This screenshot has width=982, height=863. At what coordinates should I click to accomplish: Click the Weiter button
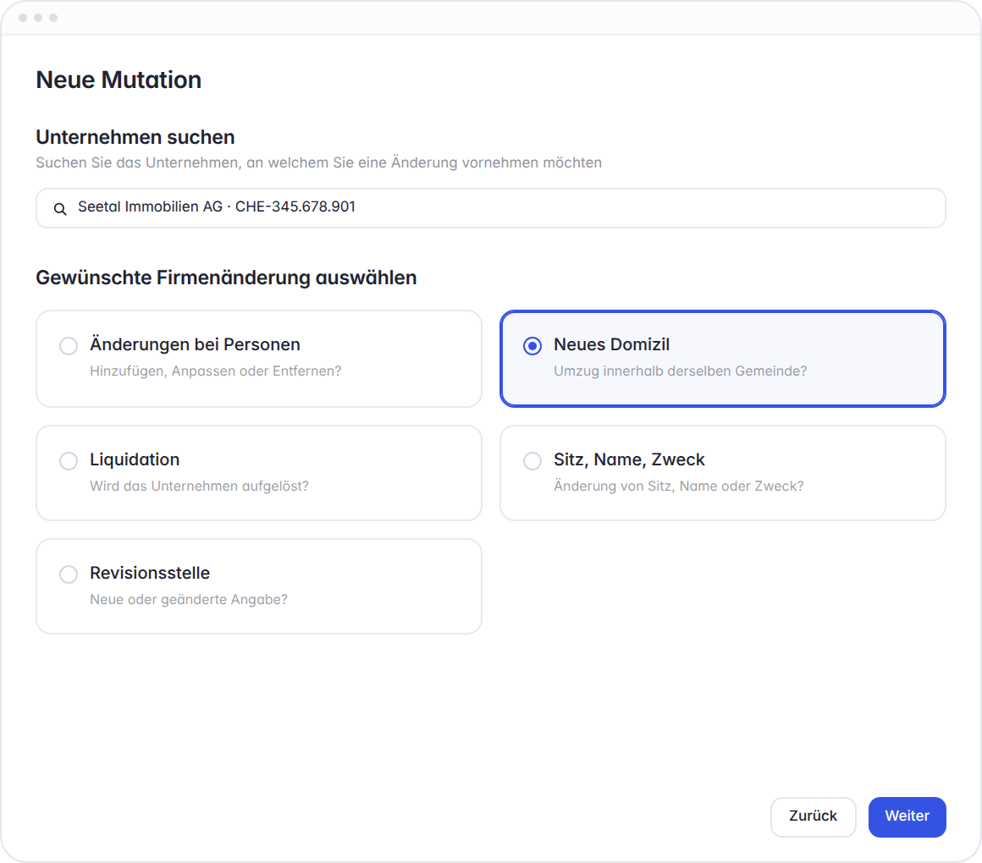(907, 816)
